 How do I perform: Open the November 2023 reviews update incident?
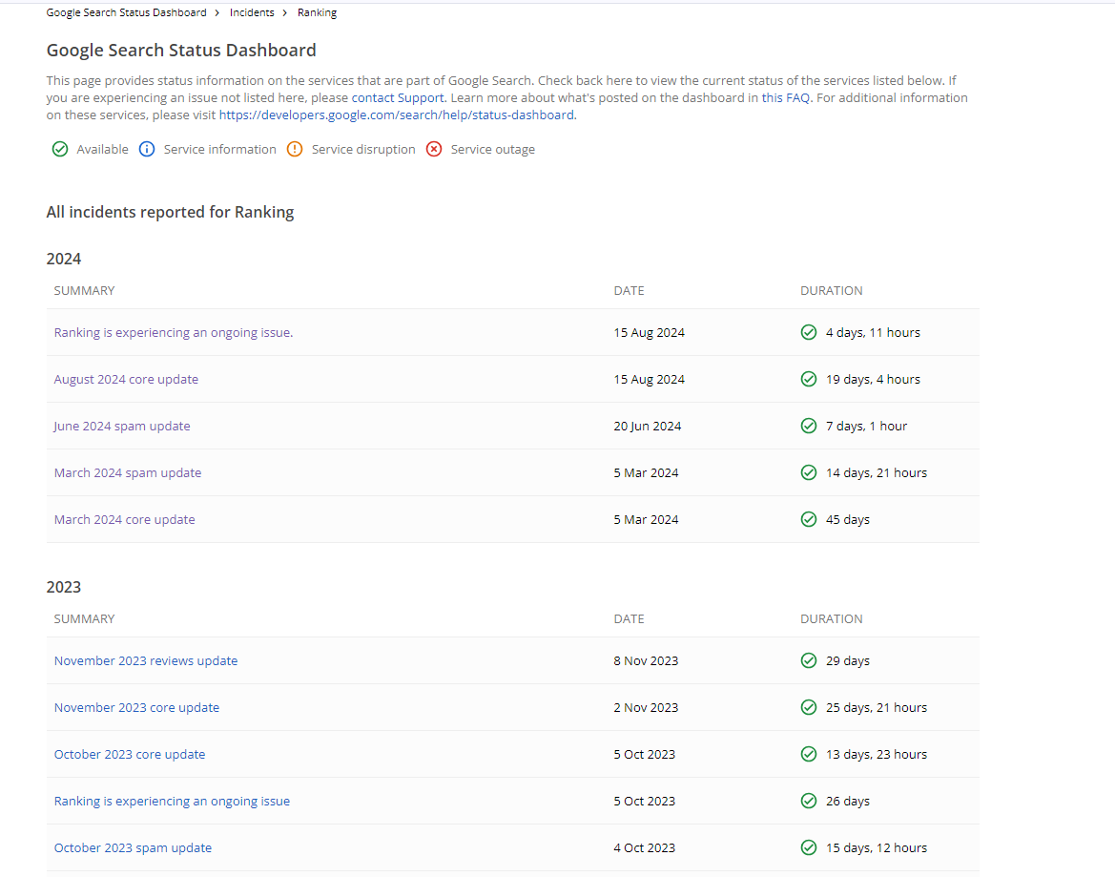146,660
